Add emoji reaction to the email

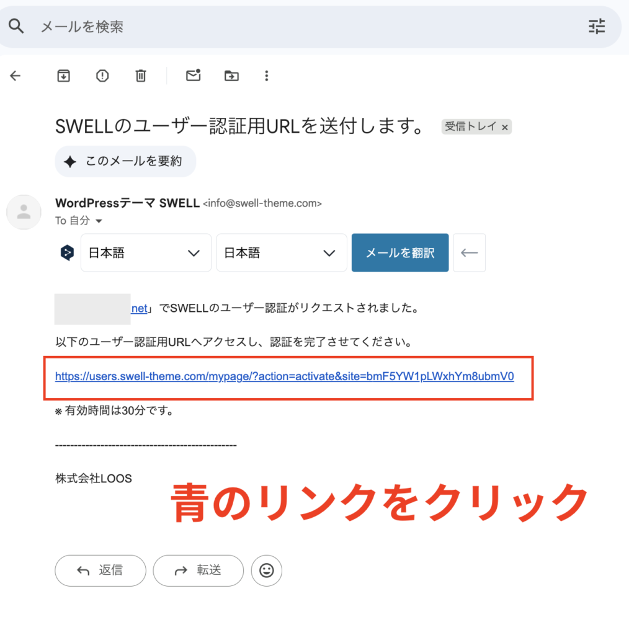click(x=267, y=571)
